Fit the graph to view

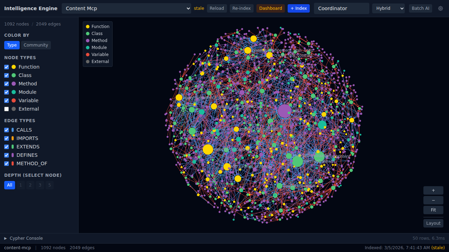pos(433,210)
